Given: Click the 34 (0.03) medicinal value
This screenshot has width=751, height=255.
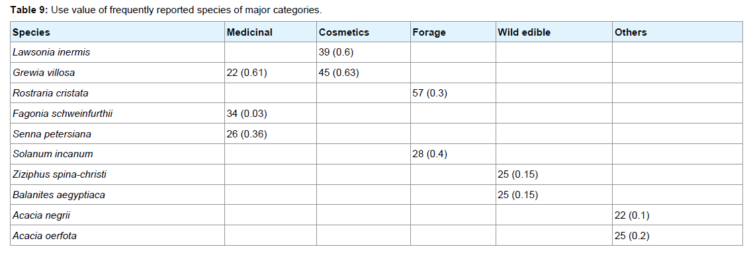Looking at the screenshot, I should pyautogui.click(x=247, y=114).
